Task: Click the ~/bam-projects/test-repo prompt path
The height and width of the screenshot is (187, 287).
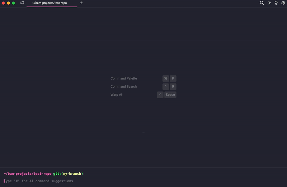Action: click(x=28, y=174)
